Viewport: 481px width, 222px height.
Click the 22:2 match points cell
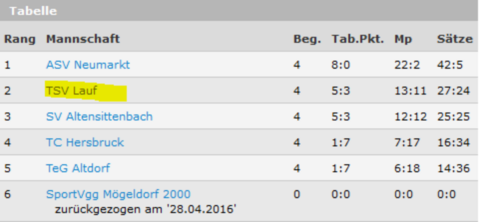click(407, 65)
